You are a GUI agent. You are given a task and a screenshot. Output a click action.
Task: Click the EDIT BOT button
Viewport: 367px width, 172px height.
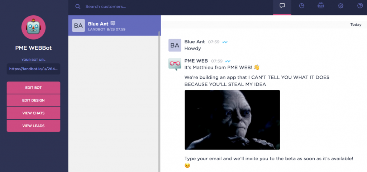[x=33, y=88]
